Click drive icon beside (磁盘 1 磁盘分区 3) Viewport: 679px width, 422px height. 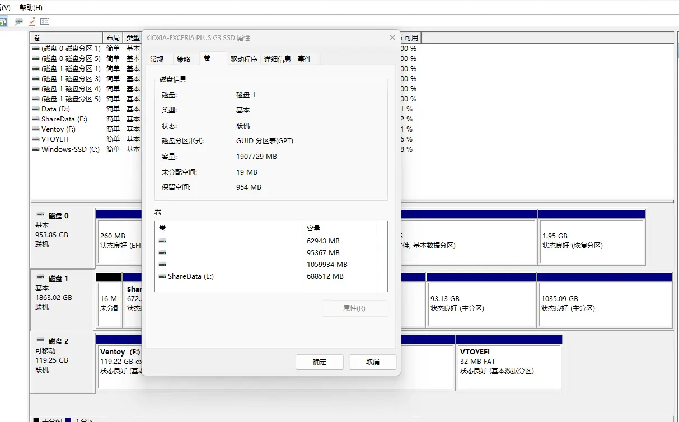click(x=36, y=79)
